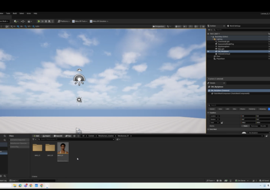Set Mobility to Stationary

[x=254, y=126]
